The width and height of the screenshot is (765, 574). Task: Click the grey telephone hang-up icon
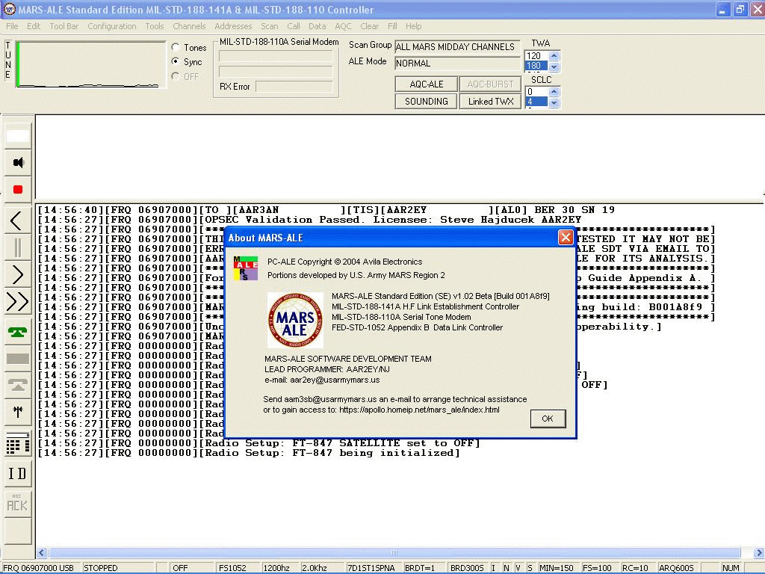tap(18, 386)
